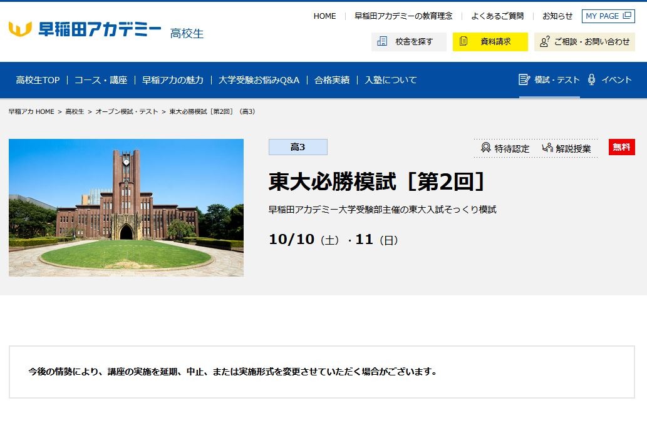Click the university building photo

tap(125, 208)
